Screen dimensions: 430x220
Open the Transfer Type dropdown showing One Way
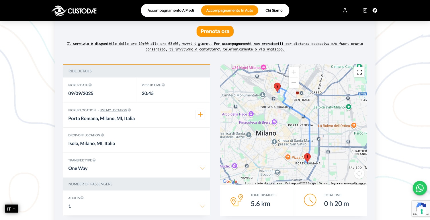[x=202, y=168]
